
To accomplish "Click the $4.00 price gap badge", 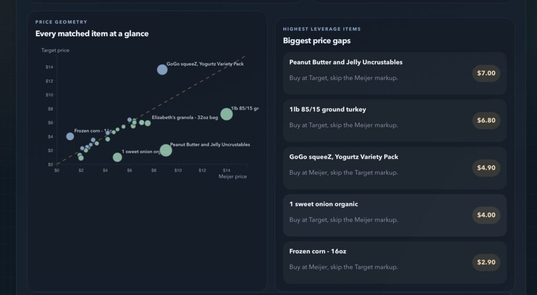I will coord(486,215).
